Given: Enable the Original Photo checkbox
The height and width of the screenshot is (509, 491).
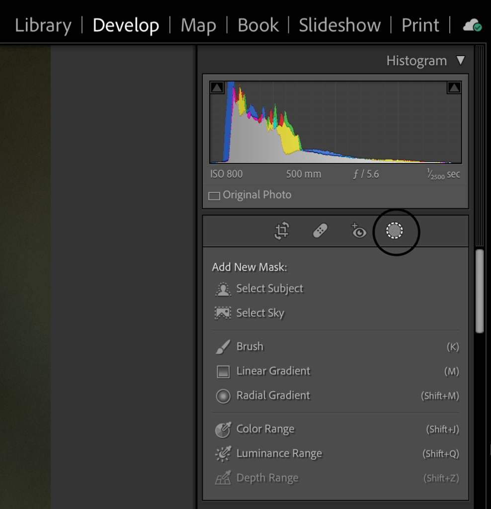Looking at the screenshot, I should (214, 196).
